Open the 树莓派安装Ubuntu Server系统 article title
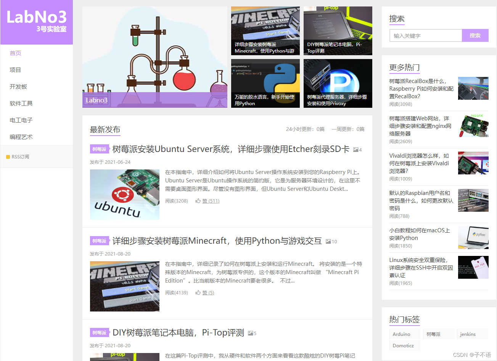497x361 pixels. (x=231, y=149)
